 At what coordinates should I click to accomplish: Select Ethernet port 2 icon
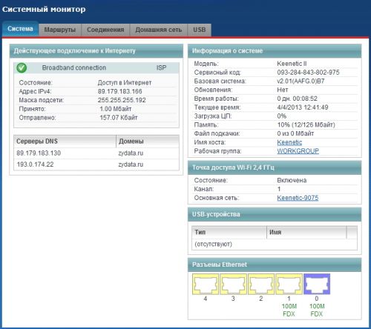click(x=261, y=284)
